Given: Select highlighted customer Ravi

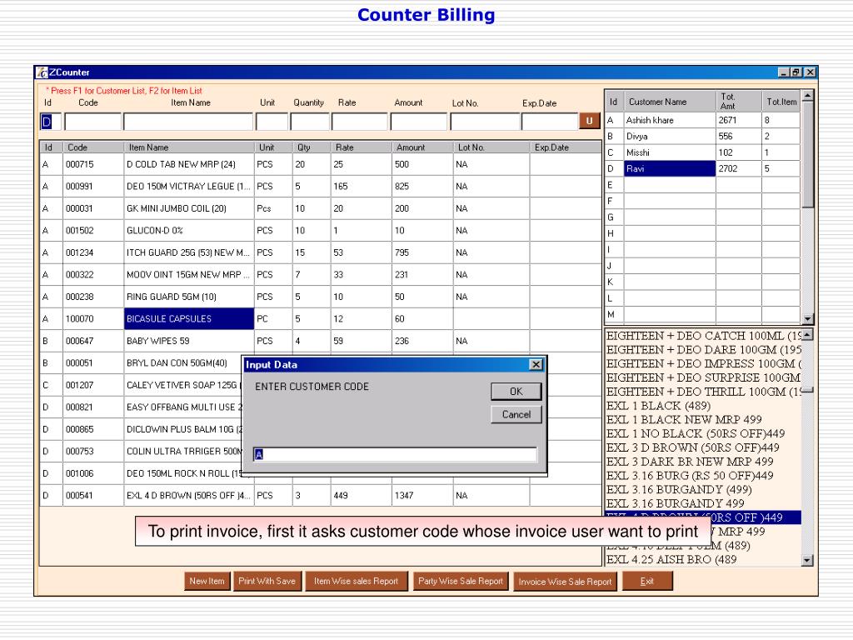Looking at the screenshot, I should [669, 168].
